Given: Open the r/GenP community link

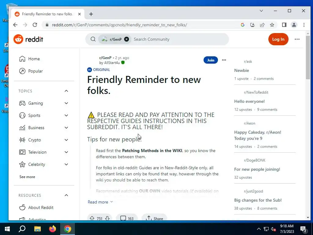Looking at the screenshot, I should click(x=105, y=58).
